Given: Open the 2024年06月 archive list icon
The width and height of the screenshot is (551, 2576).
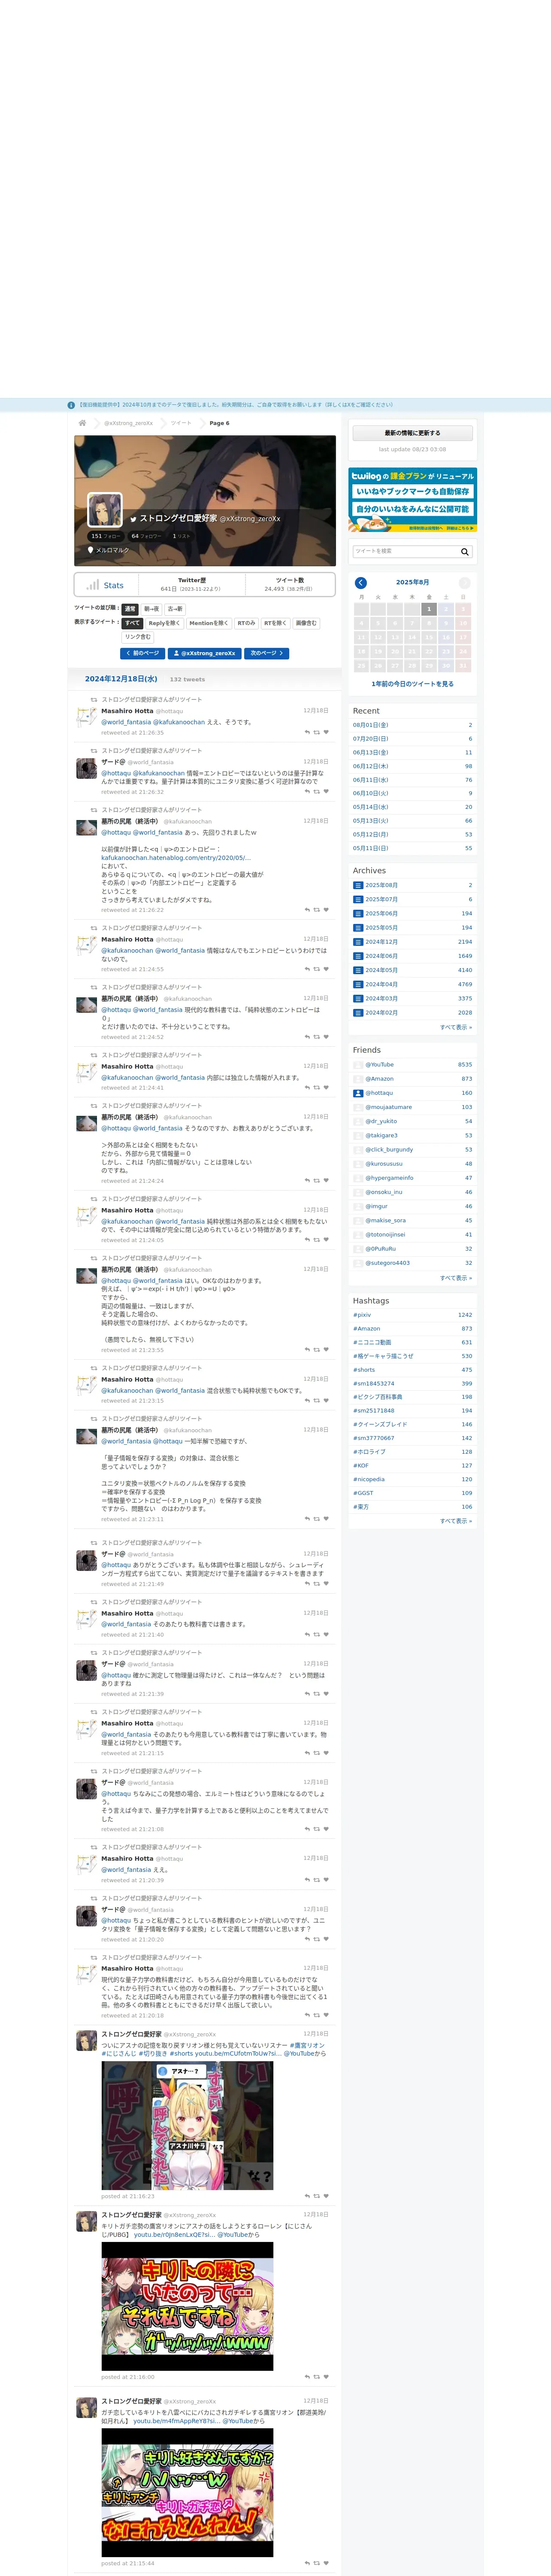Looking at the screenshot, I should pyautogui.click(x=358, y=956).
